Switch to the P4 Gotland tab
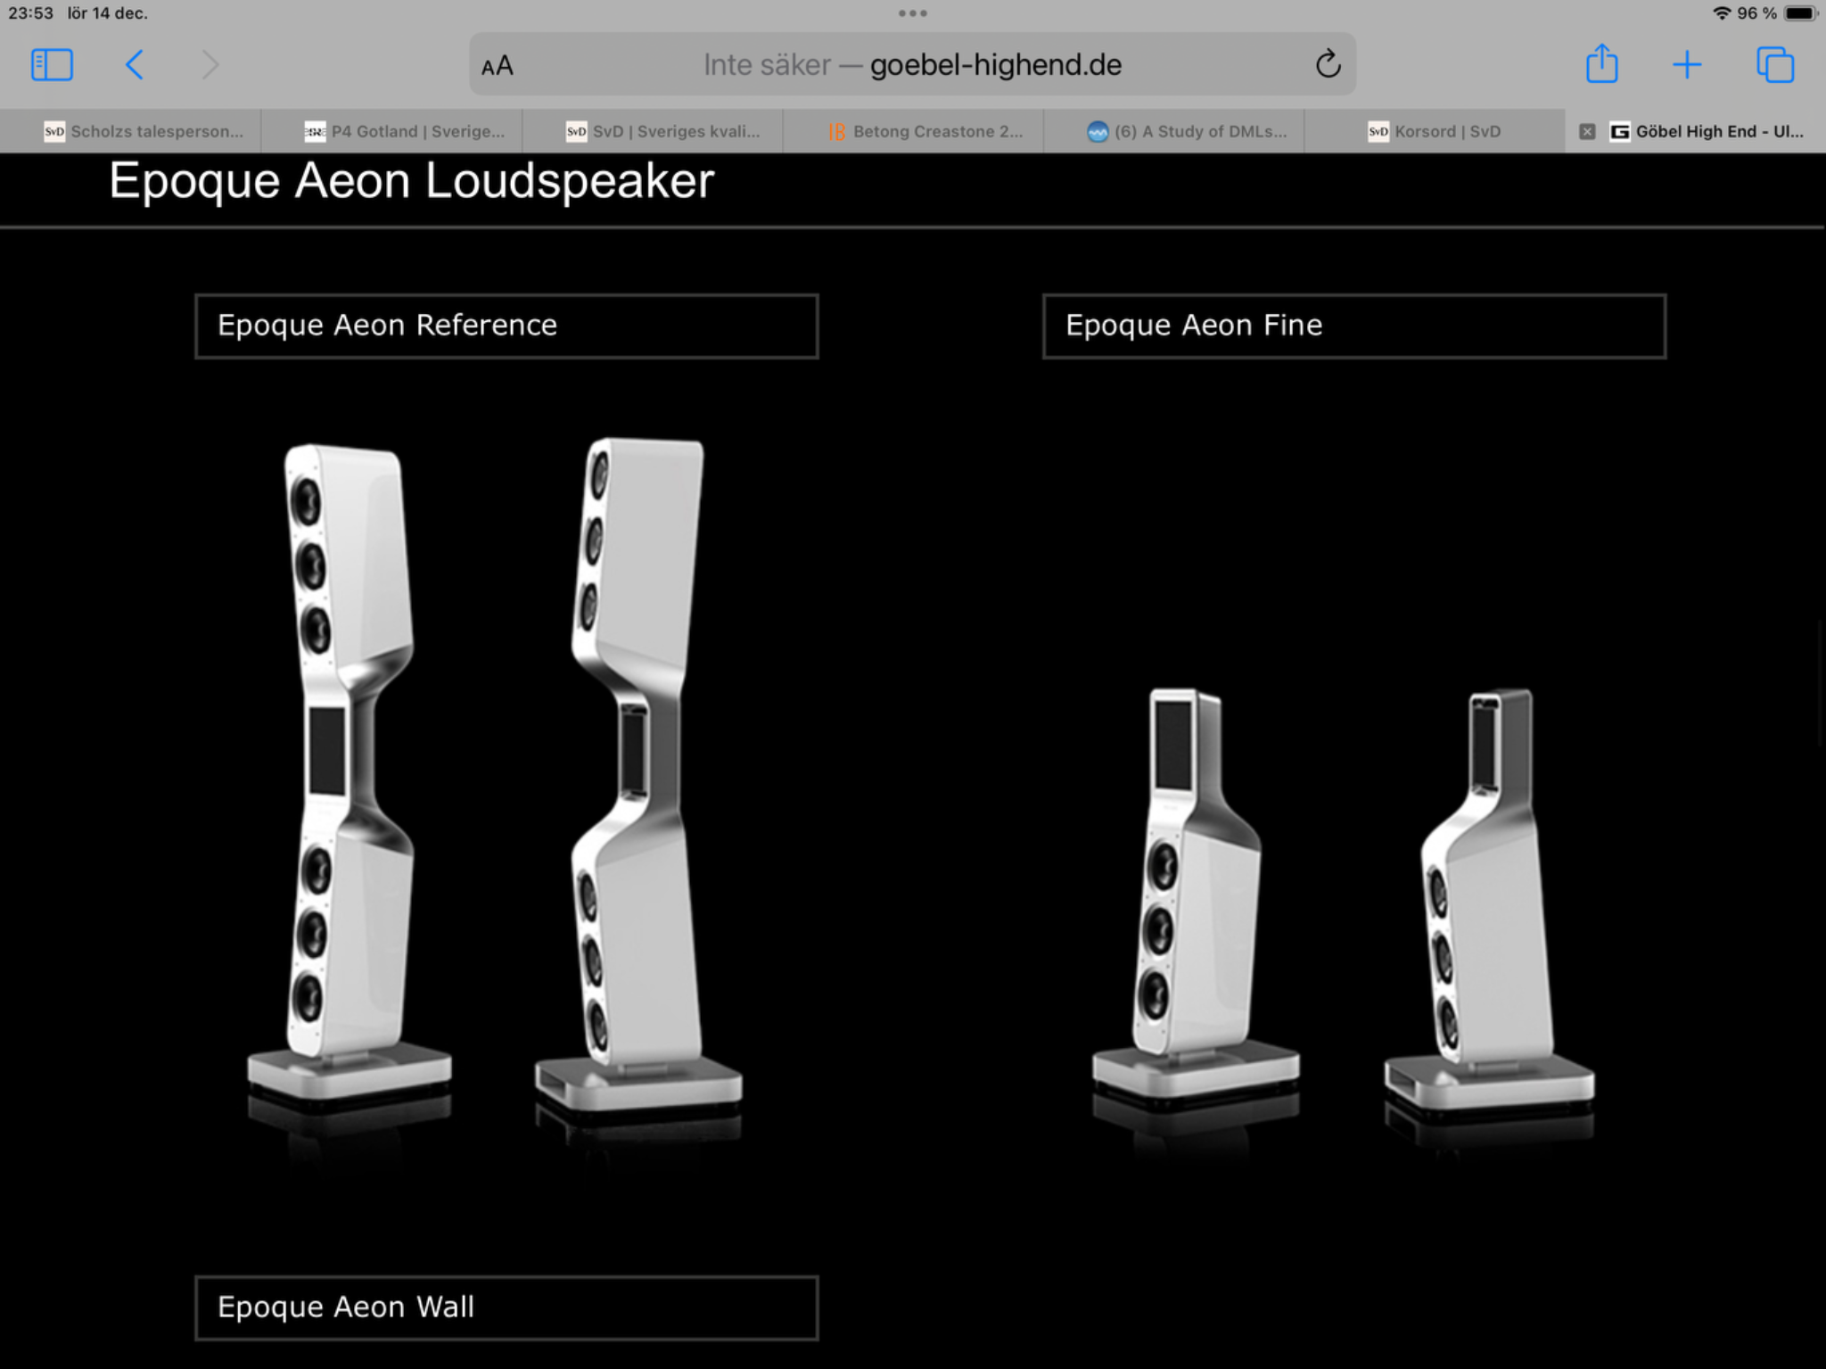 pos(392,131)
